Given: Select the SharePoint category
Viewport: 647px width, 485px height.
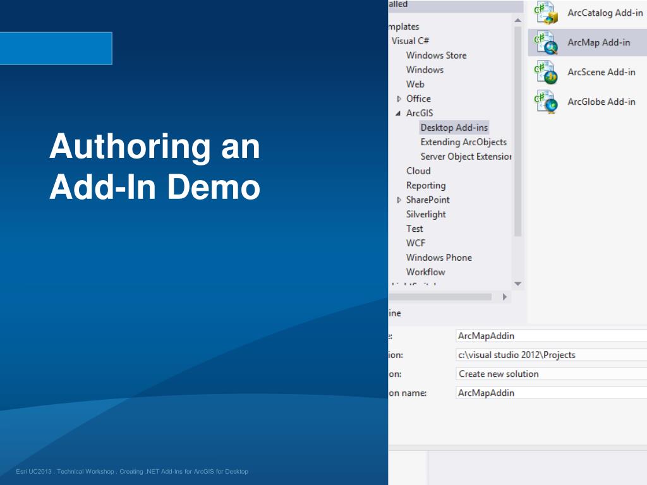Looking at the screenshot, I should [428, 200].
